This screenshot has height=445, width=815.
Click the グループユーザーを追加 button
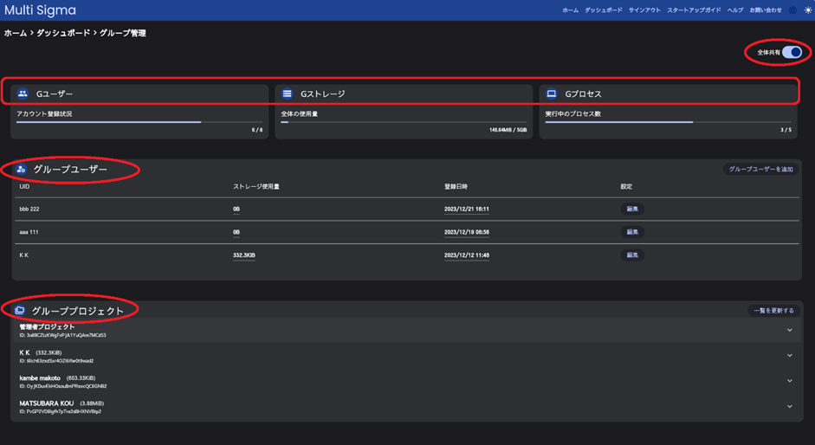(760, 170)
